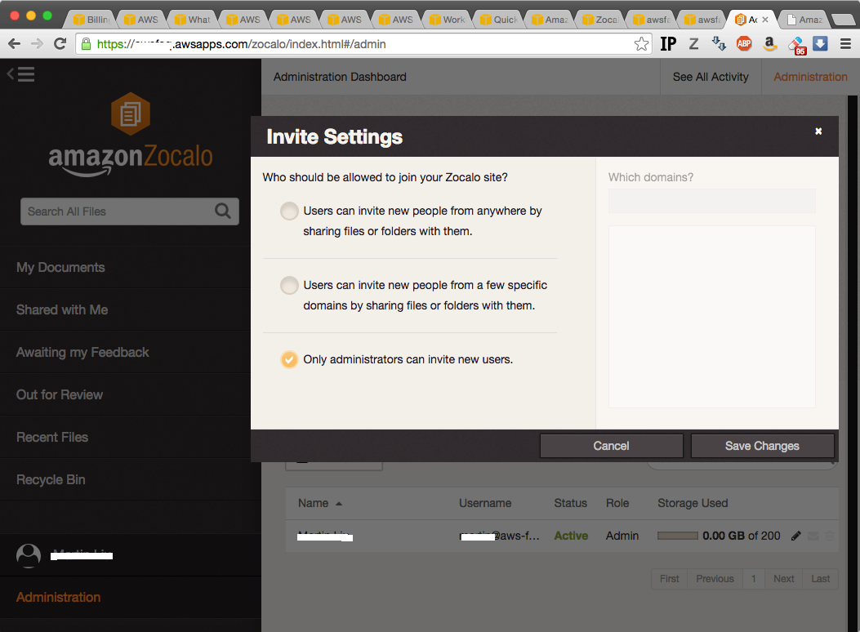Screen dimensions: 860x632
Task: Open the See All Activity link
Action: coord(711,78)
